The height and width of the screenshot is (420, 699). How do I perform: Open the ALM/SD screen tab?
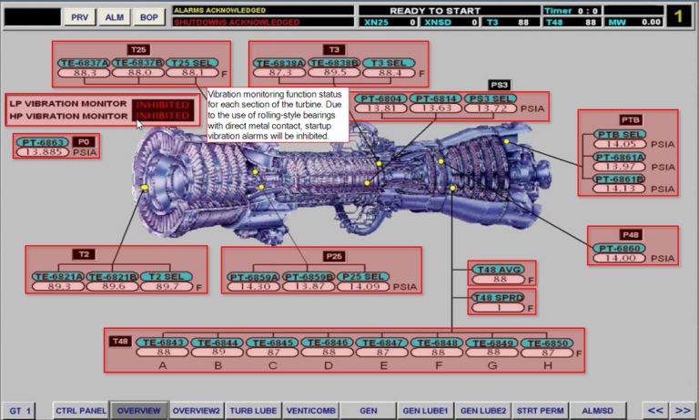(596, 411)
